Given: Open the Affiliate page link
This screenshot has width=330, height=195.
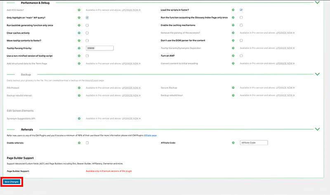Looking at the screenshot, I should [x=150, y=135].
